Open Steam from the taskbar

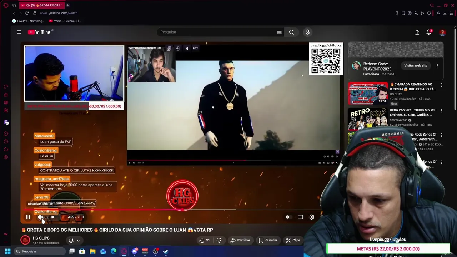pos(166,251)
